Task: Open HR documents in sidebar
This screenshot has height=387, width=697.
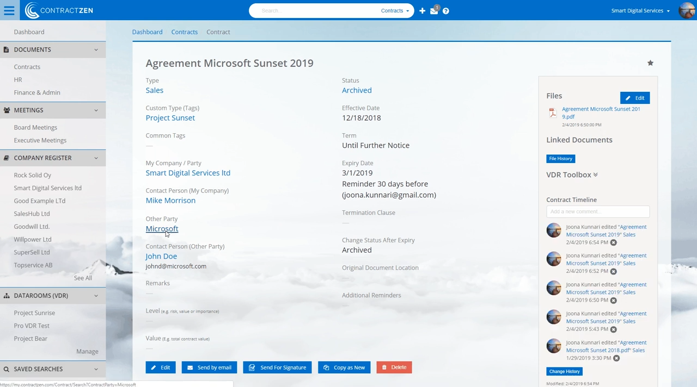Action: click(18, 80)
